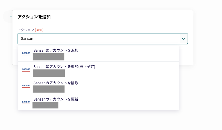Image resolution: width=222 pixels, height=130 pixels.
Task: Click the Sansan action search field
Action: click(98, 39)
